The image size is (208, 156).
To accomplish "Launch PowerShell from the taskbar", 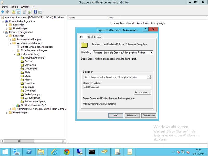I will 29,152.
